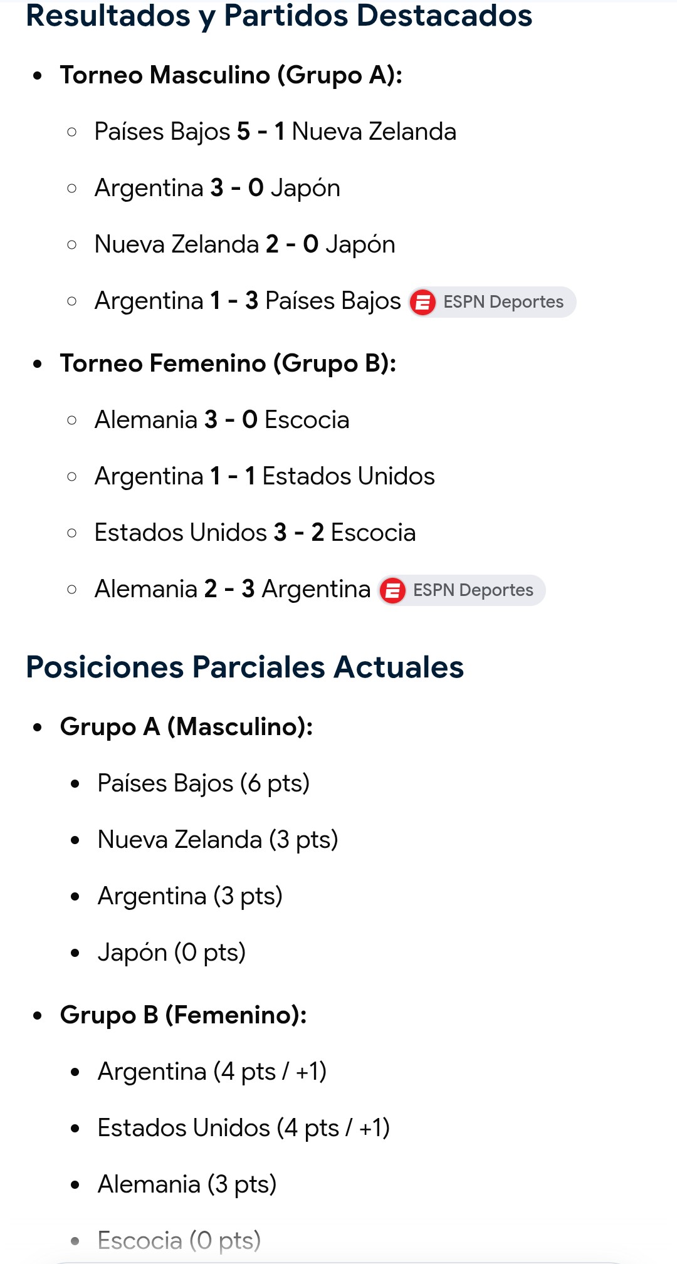Select the Estados Unidos (4 pts / +1) standing
This screenshot has width=677, height=1264.
(244, 1128)
